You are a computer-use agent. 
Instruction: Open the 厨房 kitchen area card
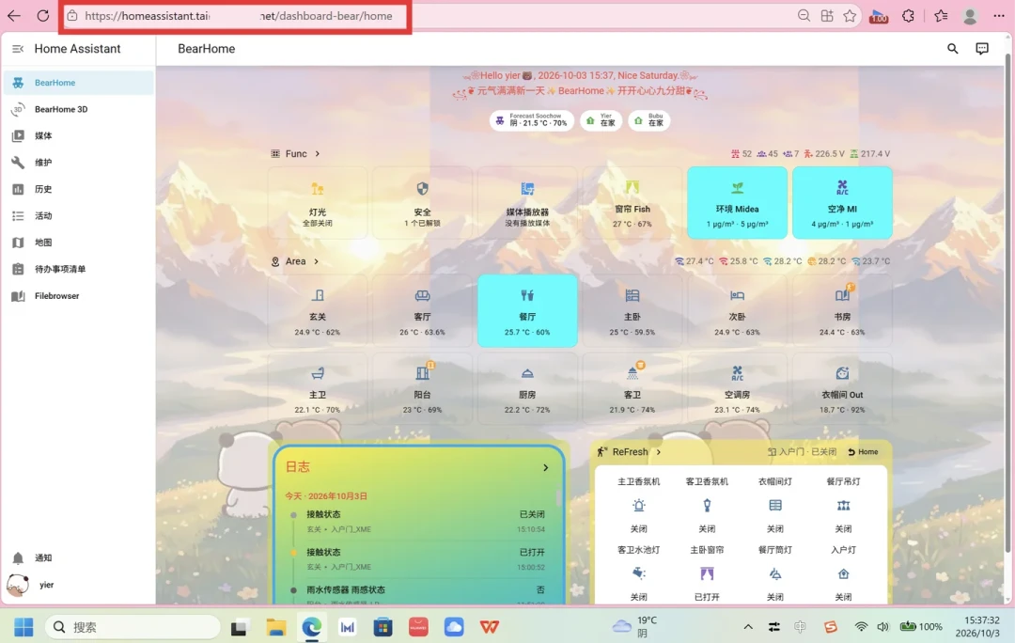click(527, 388)
